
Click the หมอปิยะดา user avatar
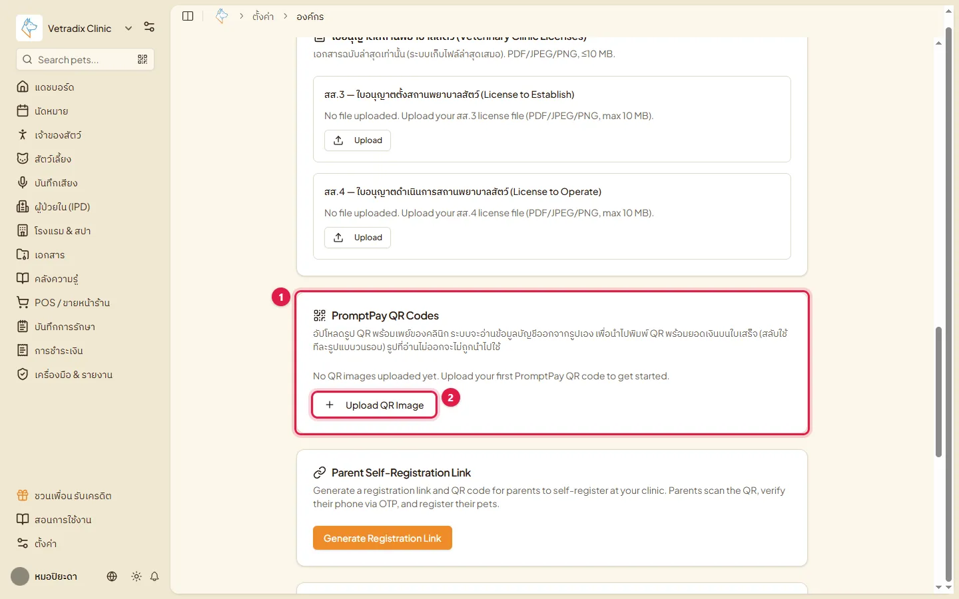20,576
